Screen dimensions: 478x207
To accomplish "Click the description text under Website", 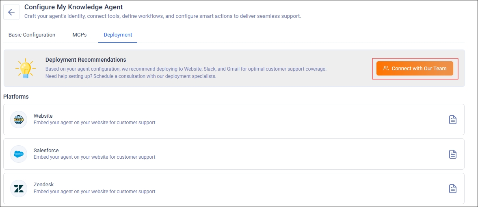I will coord(94,123).
